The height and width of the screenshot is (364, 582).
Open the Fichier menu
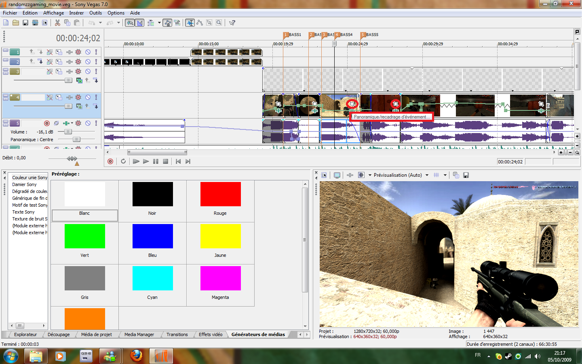10,13
